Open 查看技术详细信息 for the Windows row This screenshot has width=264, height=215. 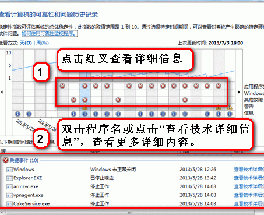[249, 170]
